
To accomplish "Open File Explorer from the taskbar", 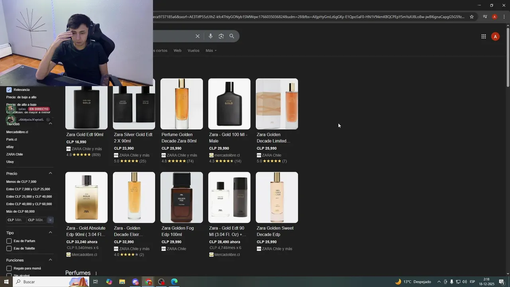I will click(122, 282).
